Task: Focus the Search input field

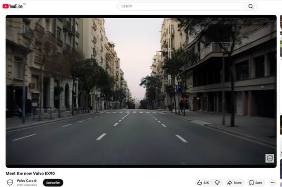Action: tap(181, 6)
